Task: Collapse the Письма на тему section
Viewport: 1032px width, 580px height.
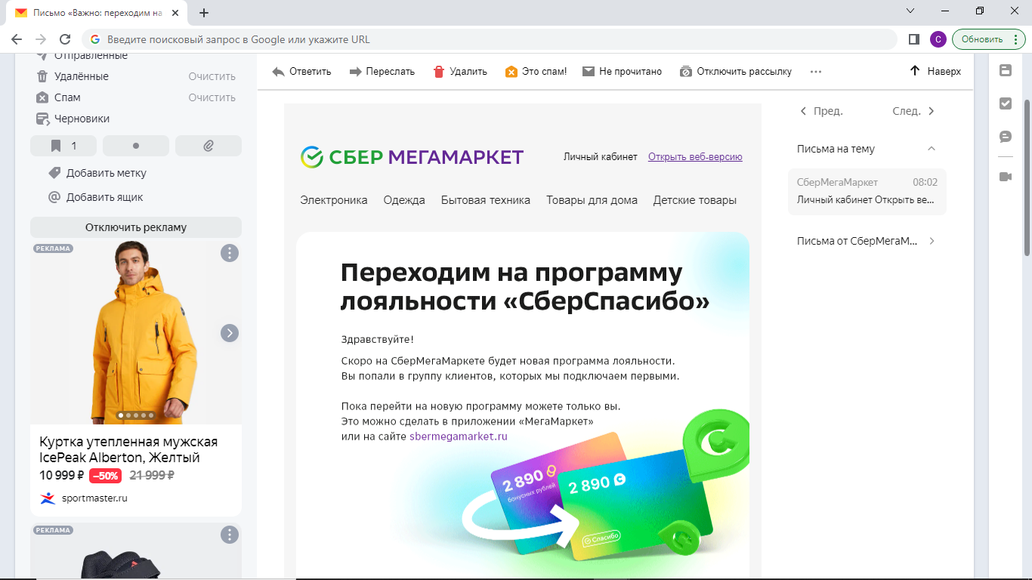Action: coord(932,149)
